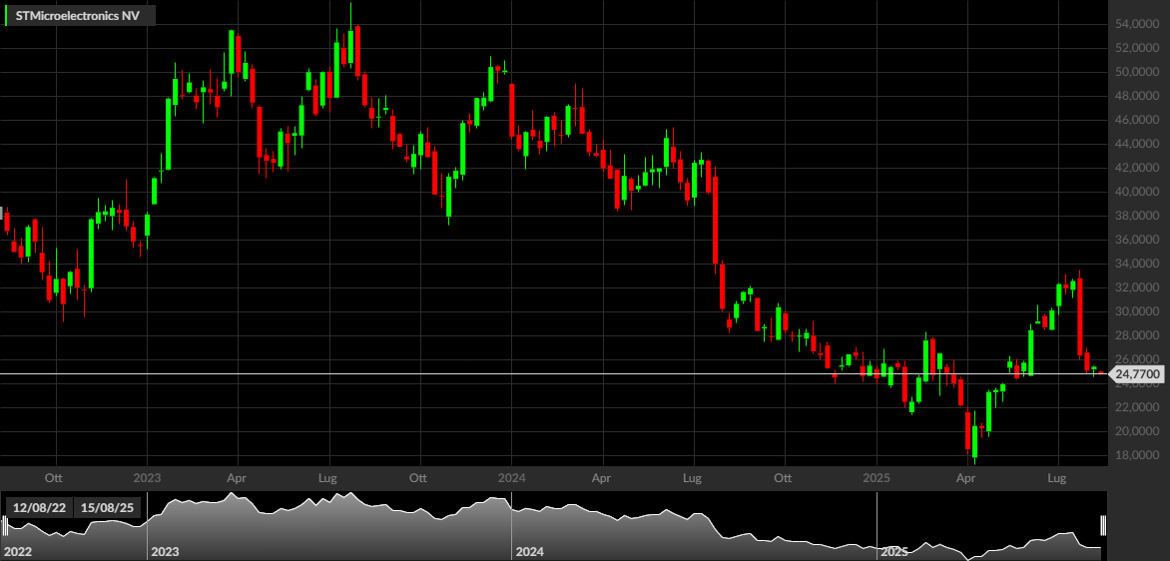Click the 42,0000 price axis label
This screenshot has height=561, width=1170.
coord(1137,168)
